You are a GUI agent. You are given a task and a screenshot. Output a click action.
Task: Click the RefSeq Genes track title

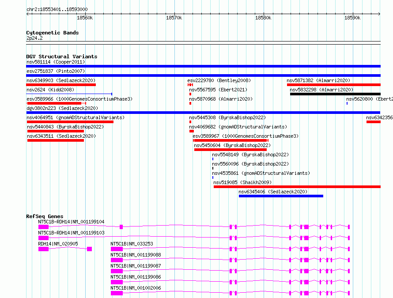(45, 216)
